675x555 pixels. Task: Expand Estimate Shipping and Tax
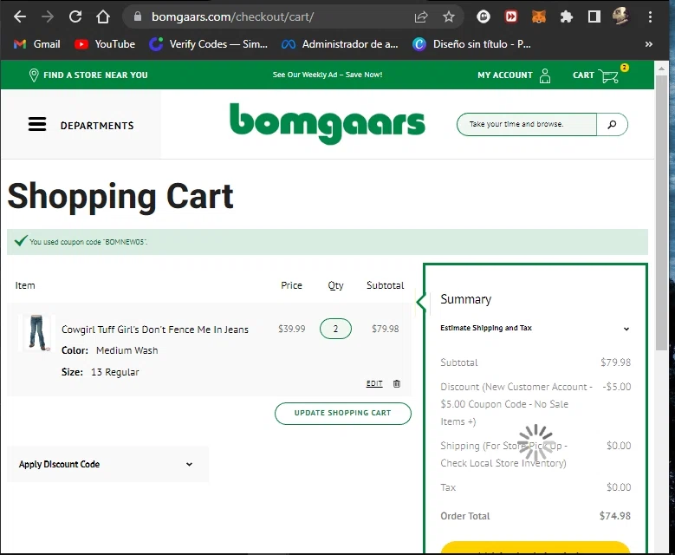coord(535,328)
